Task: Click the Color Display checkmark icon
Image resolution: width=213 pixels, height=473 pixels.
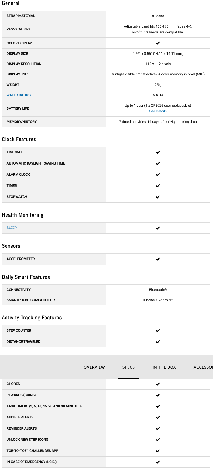Action: (x=158, y=43)
